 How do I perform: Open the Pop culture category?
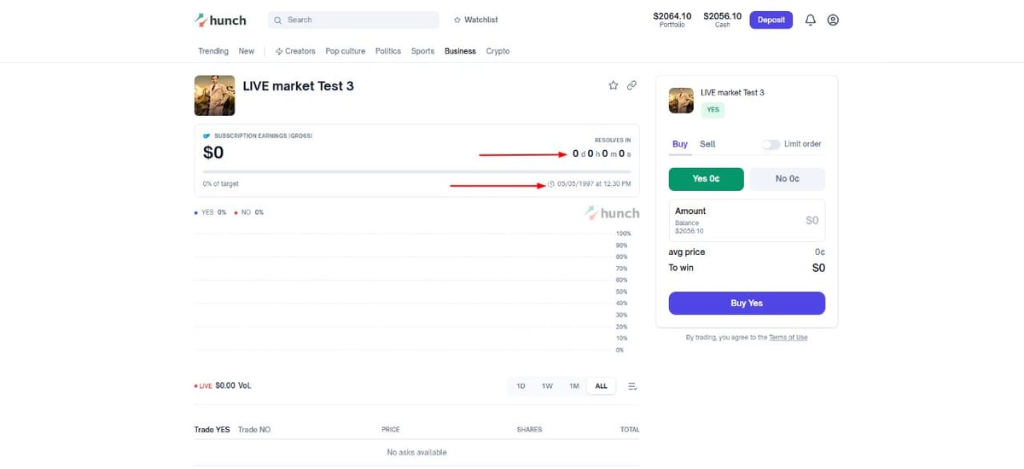[346, 51]
